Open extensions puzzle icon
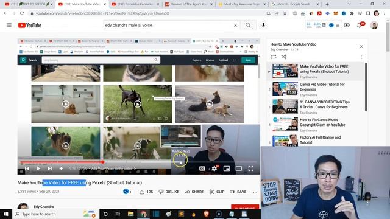This screenshot has width=390, height=219. click(352, 13)
